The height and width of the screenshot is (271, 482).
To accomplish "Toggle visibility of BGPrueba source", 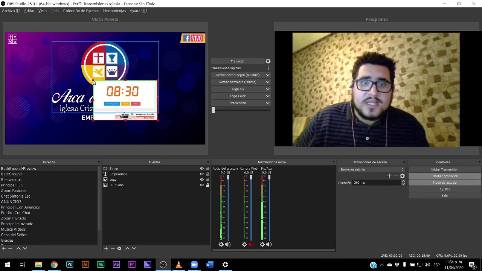I will point(202,185).
